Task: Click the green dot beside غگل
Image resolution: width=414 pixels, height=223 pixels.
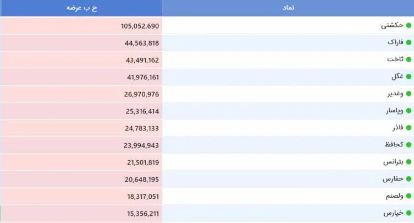Action: 408,77
